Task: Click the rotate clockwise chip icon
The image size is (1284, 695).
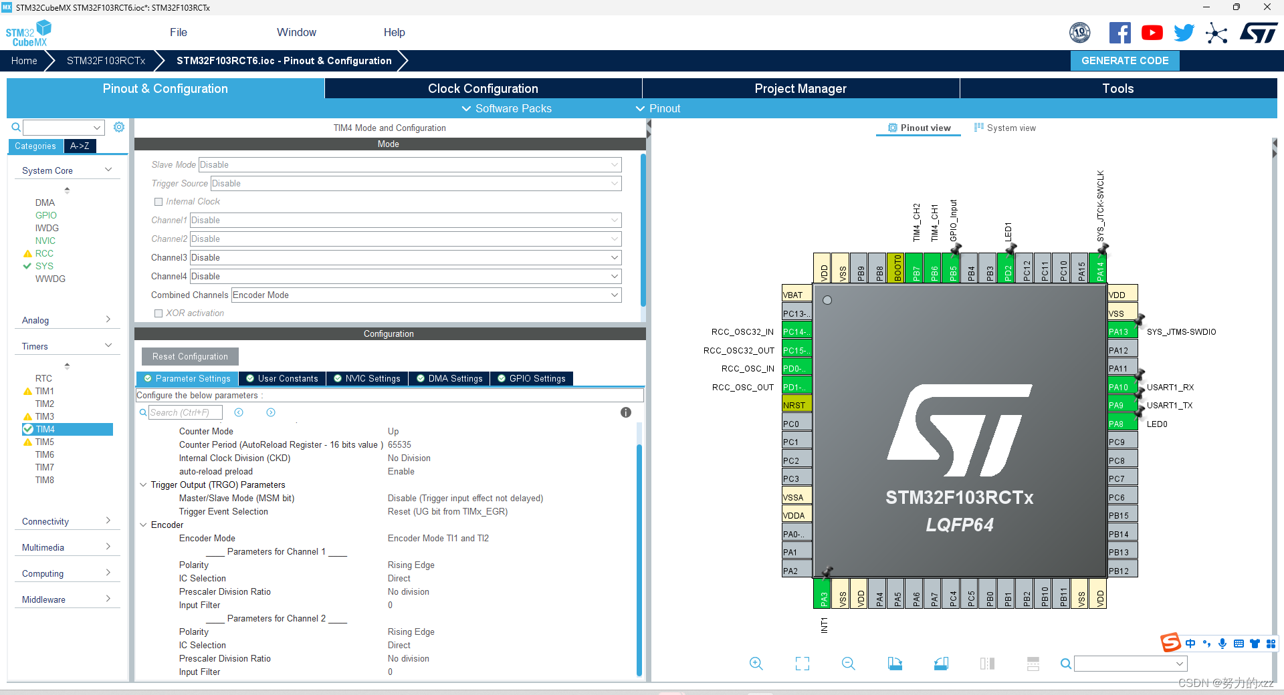Action: pyautogui.click(x=895, y=664)
